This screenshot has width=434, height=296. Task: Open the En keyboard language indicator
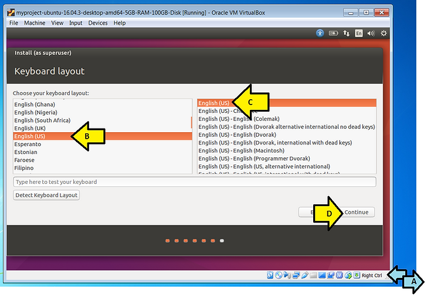pos(359,33)
